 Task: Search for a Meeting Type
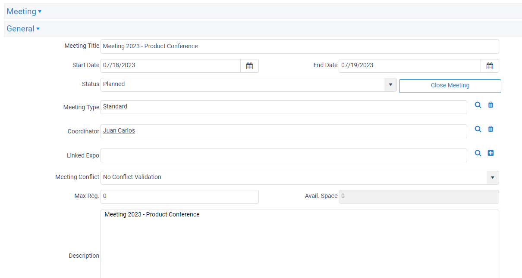478,105
